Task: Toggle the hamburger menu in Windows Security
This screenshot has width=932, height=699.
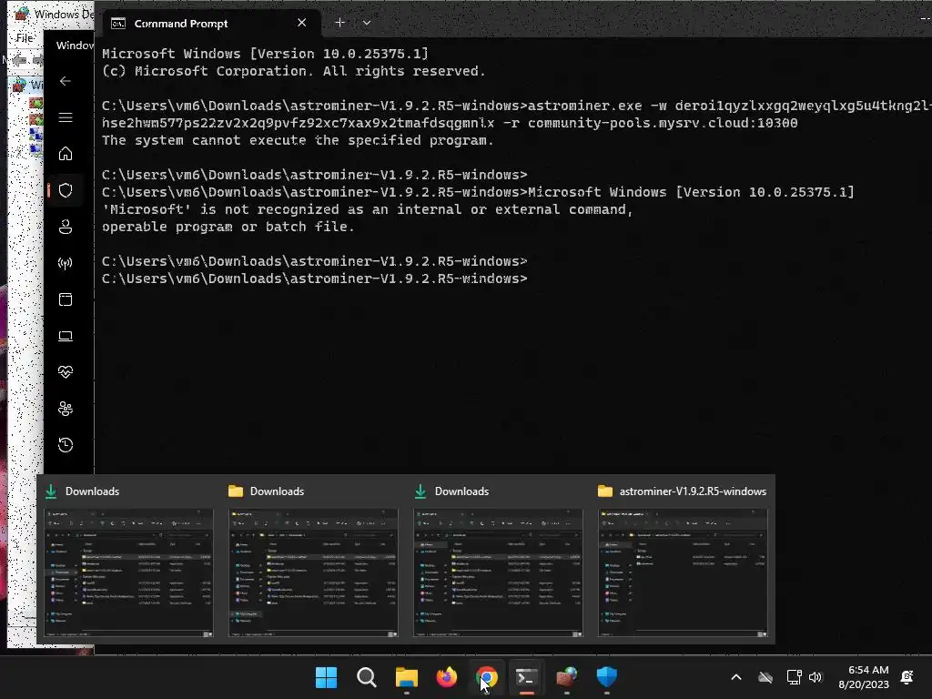Action: [66, 117]
